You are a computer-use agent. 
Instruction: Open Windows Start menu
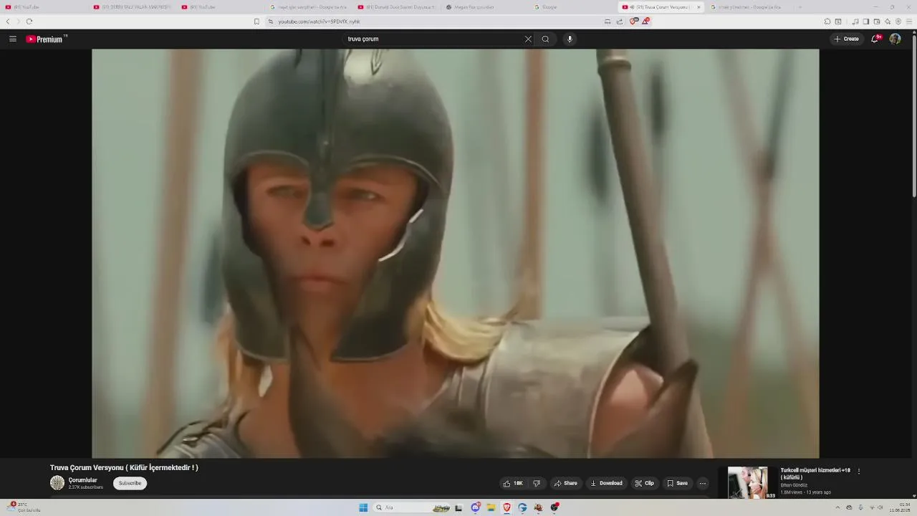point(363,507)
